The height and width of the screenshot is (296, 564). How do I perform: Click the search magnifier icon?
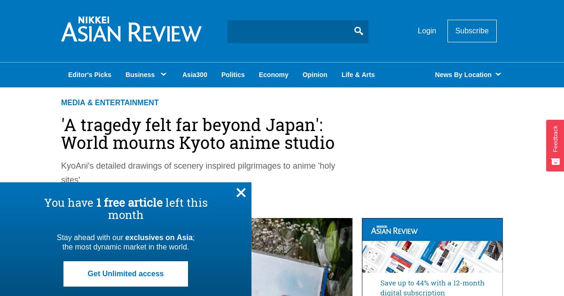(359, 31)
